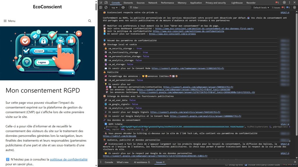The width and height of the screenshot is (298, 167).
Task: Open the What's new drawer tab
Action: click(x=123, y=162)
